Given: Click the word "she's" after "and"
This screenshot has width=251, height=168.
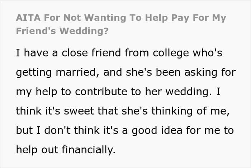Looking at the screenshot, I should click(139, 73).
